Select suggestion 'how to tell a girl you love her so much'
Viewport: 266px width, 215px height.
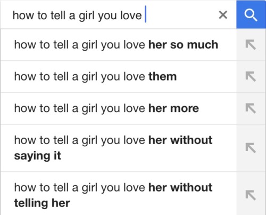[x=119, y=45]
